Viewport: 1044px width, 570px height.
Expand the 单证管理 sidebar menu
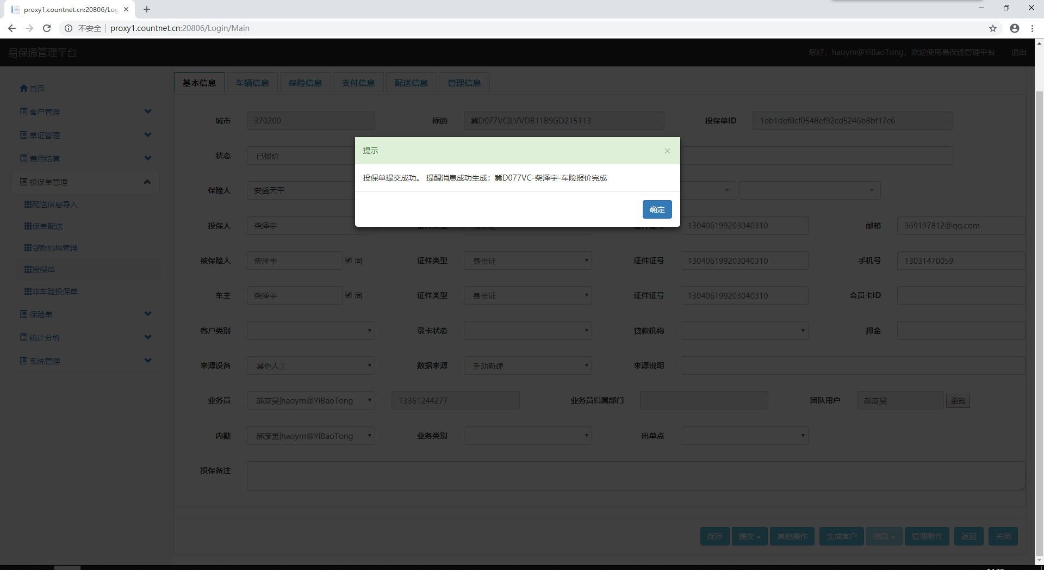tap(86, 135)
